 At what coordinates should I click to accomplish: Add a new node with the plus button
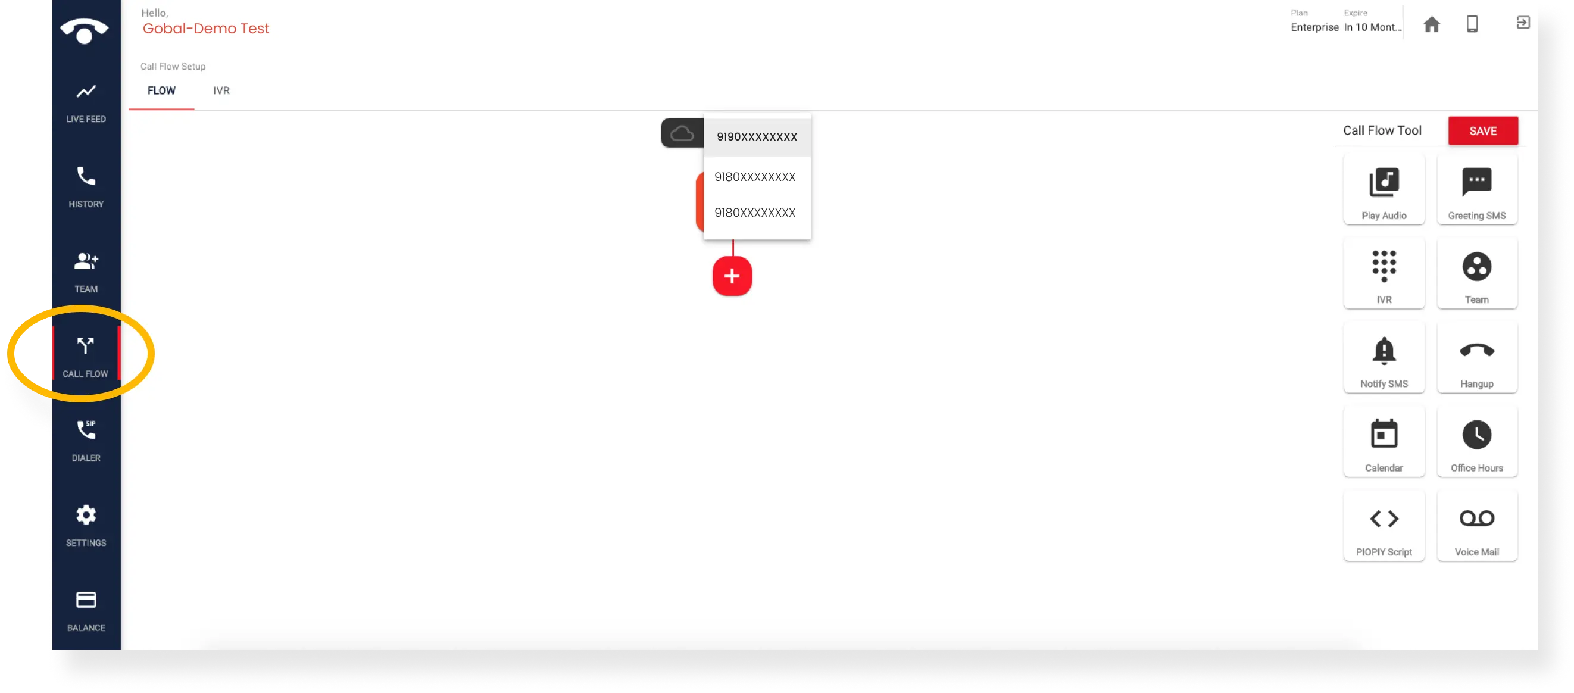(x=732, y=275)
